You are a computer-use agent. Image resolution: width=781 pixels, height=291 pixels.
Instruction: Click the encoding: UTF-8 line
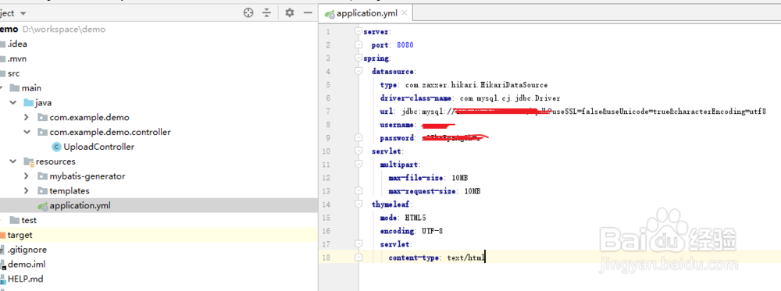[x=412, y=231]
